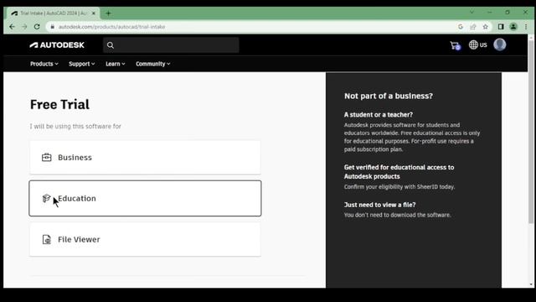Expand the Products menu

[44, 64]
